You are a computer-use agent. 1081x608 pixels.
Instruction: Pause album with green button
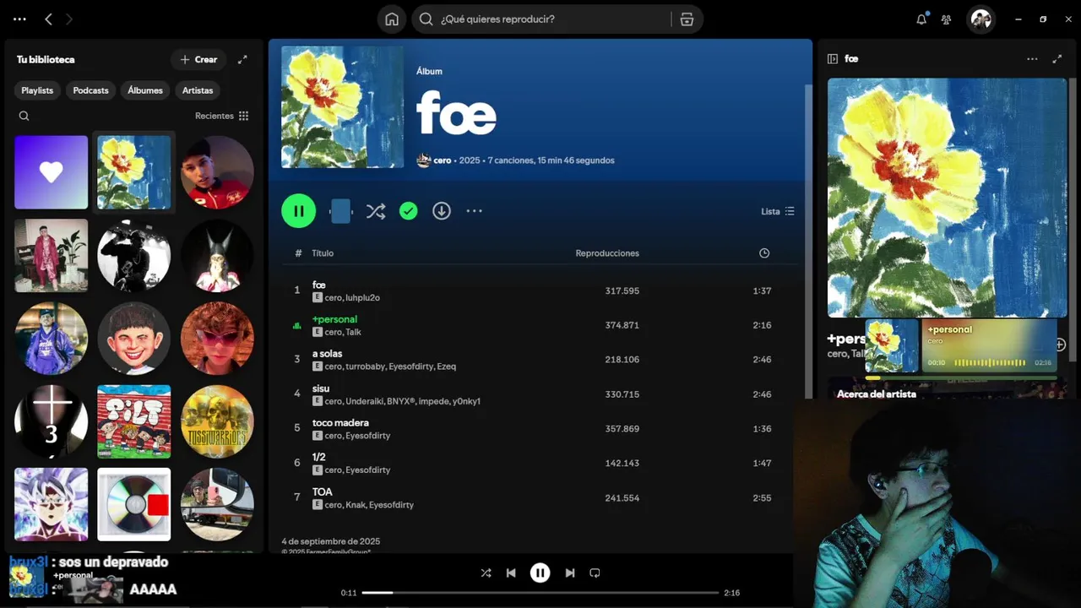pyautogui.click(x=299, y=211)
